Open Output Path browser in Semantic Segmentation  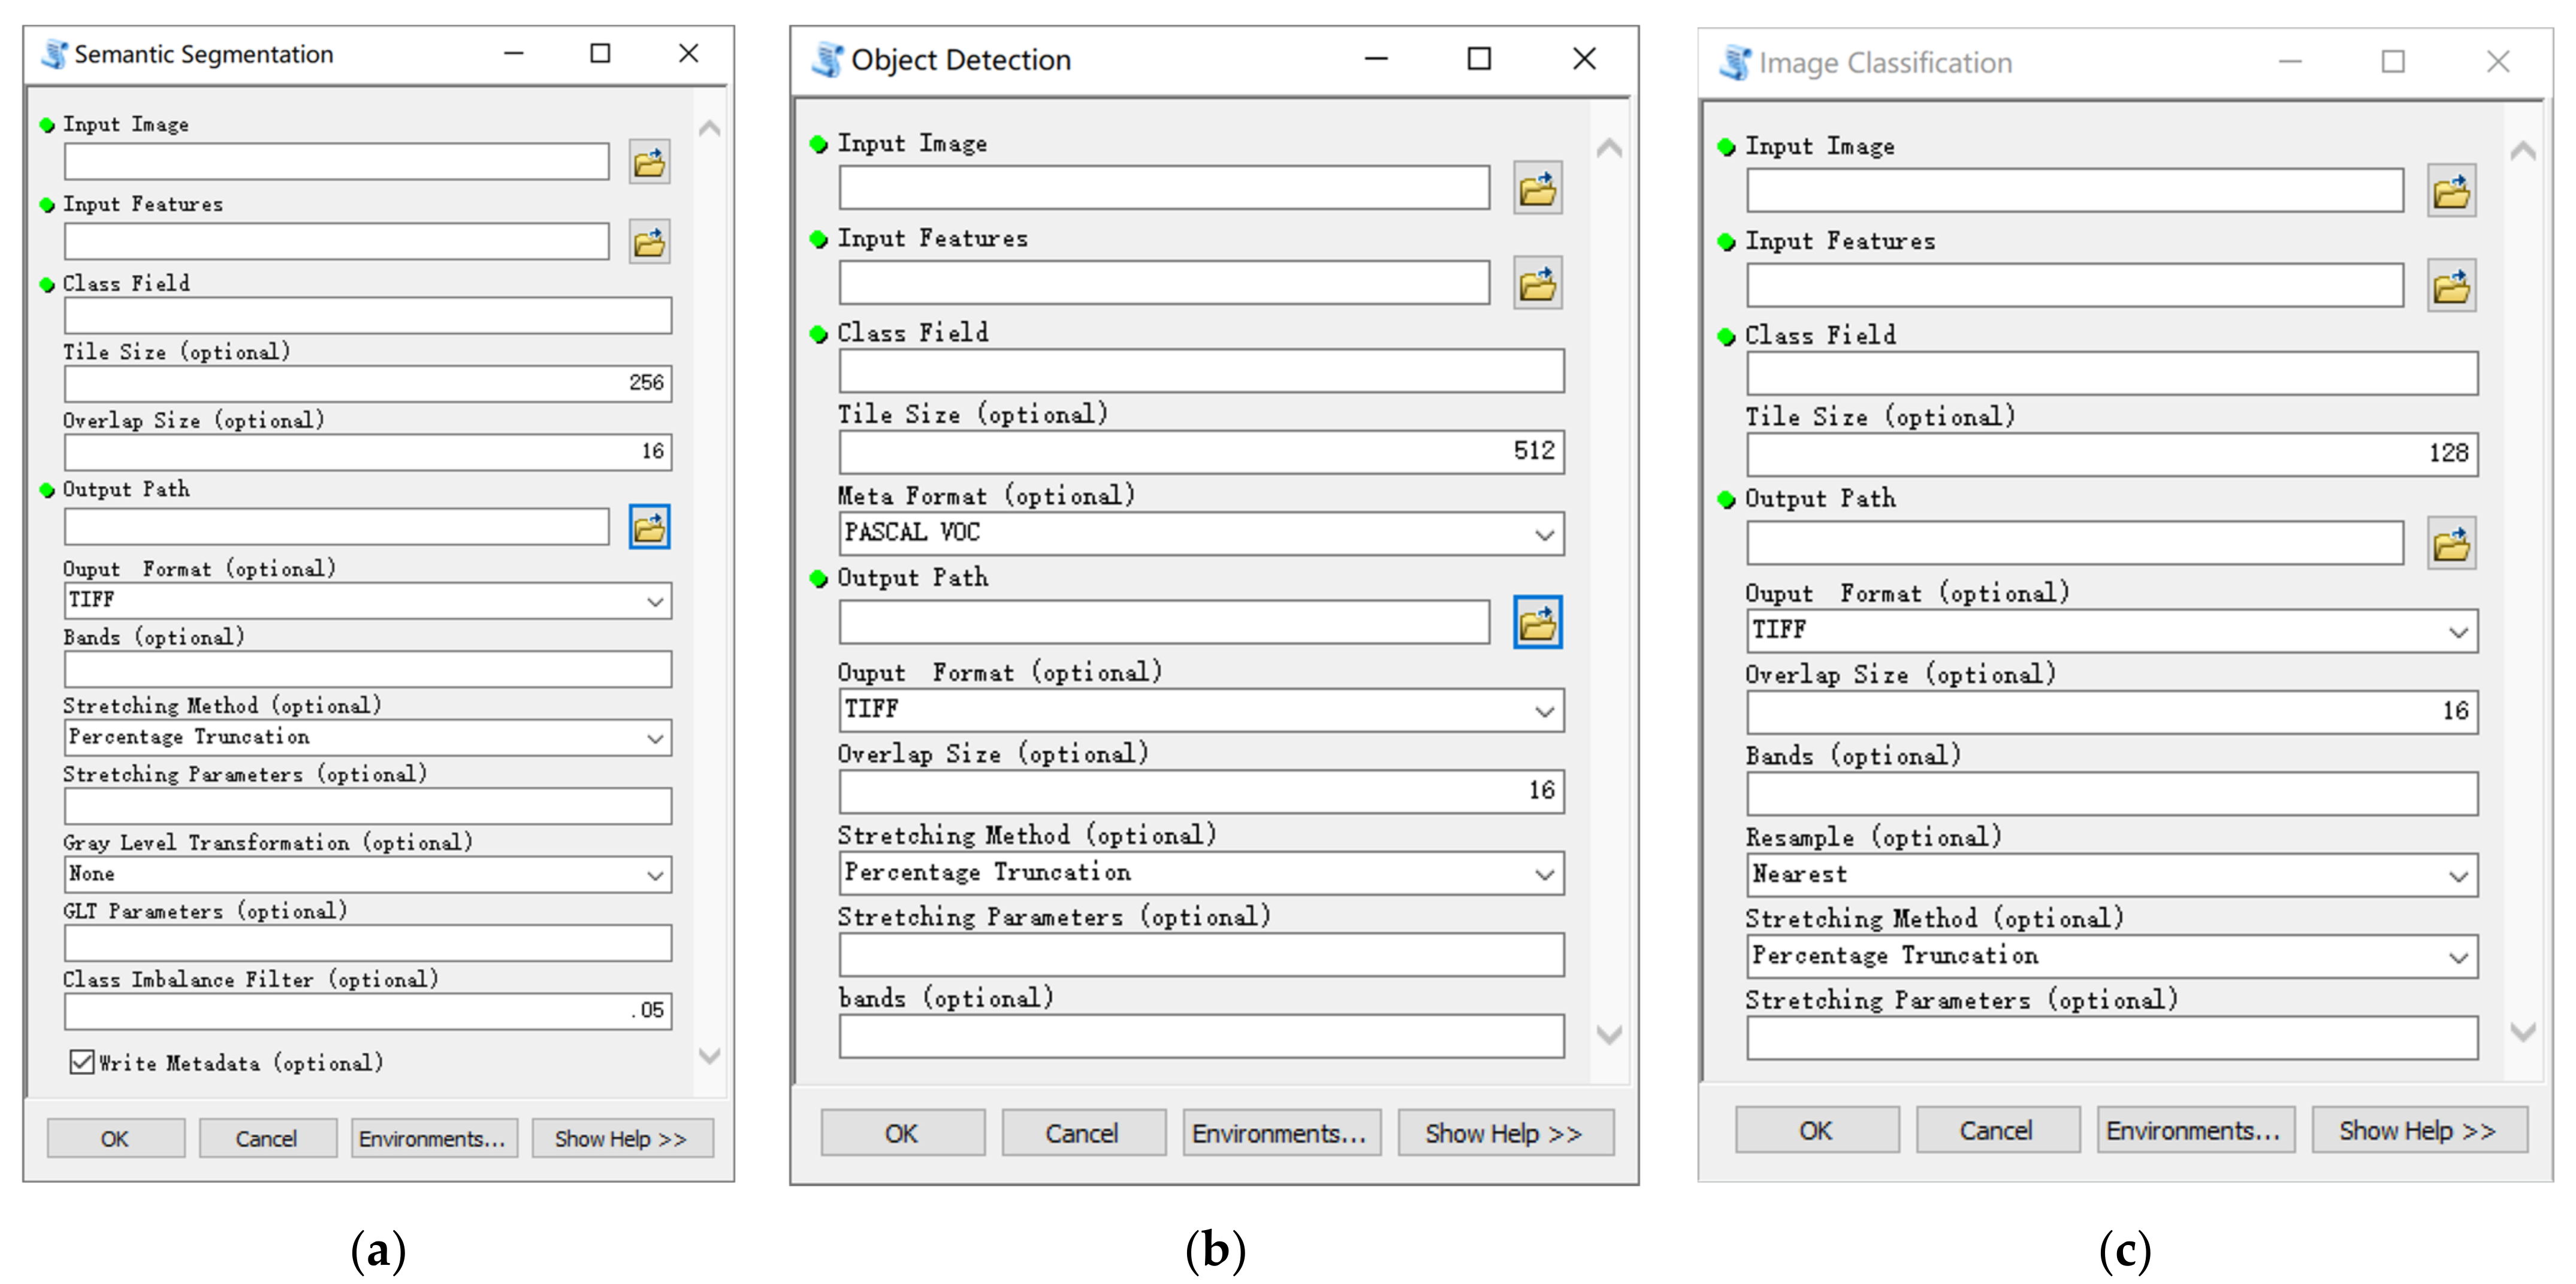pos(649,527)
